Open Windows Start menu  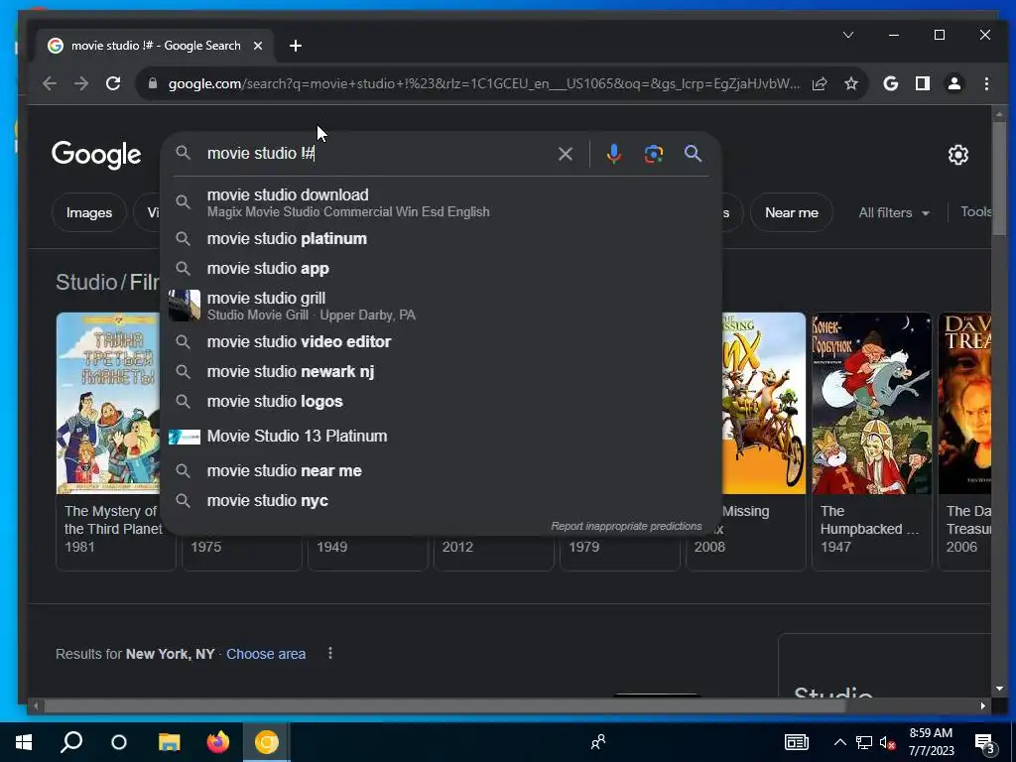point(24,742)
